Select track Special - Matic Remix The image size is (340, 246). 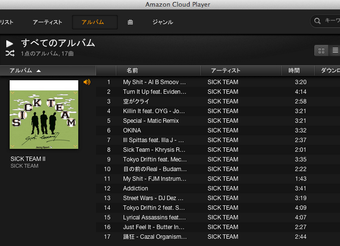(x=151, y=120)
